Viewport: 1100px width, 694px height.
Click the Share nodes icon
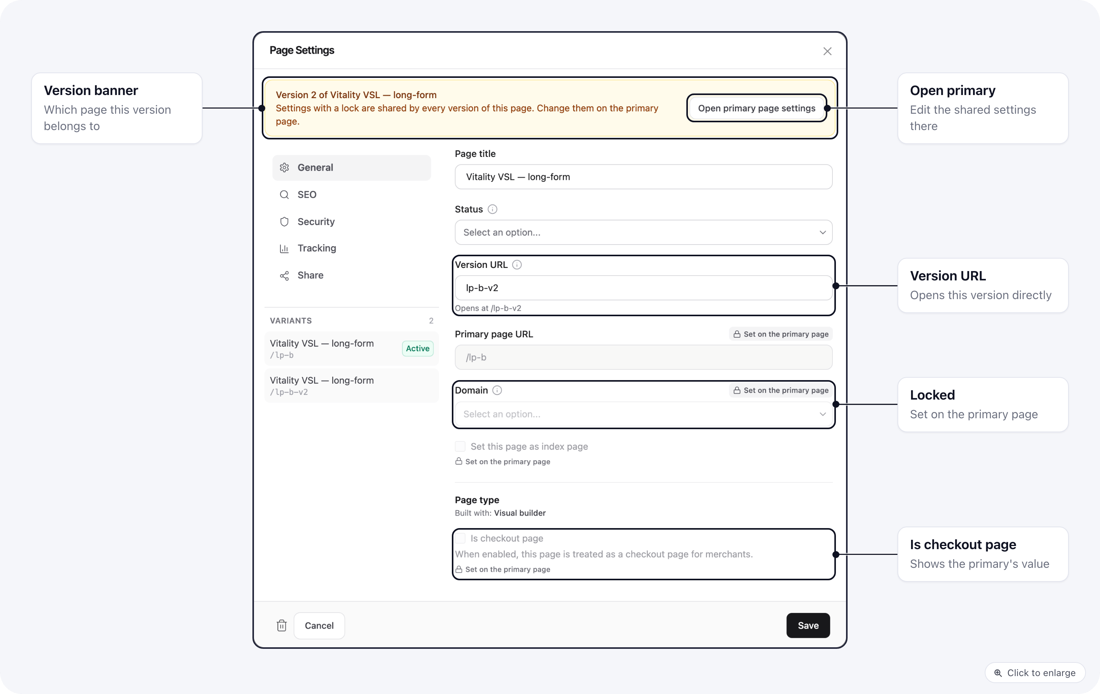(x=284, y=275)
